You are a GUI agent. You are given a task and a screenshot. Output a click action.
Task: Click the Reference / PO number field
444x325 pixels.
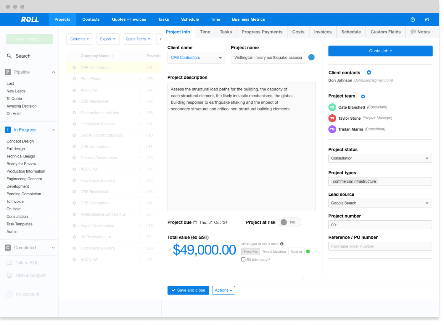380,246
